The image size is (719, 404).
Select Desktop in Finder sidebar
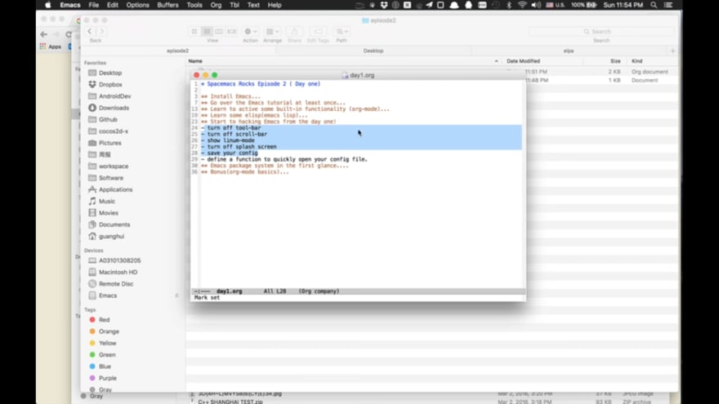pyautogui.click(x=110, y=73)
